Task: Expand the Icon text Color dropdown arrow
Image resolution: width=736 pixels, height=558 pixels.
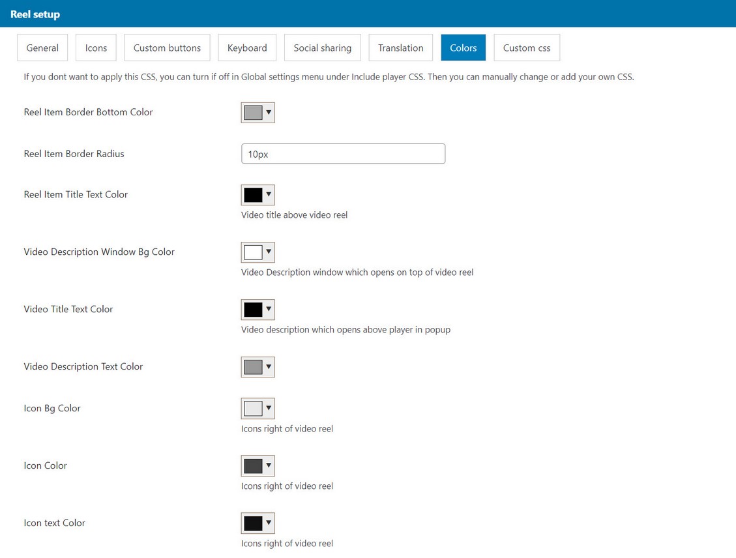Action: pyautogui.click(x=269, y=523)
